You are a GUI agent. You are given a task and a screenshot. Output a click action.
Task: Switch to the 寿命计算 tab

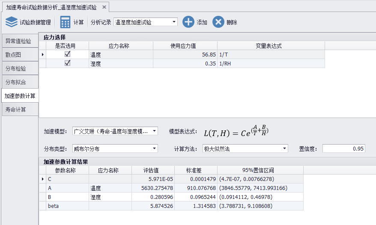coord(20,110)
